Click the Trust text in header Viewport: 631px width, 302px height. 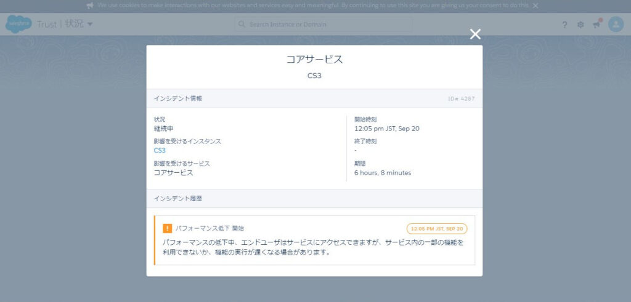(46, 25)
